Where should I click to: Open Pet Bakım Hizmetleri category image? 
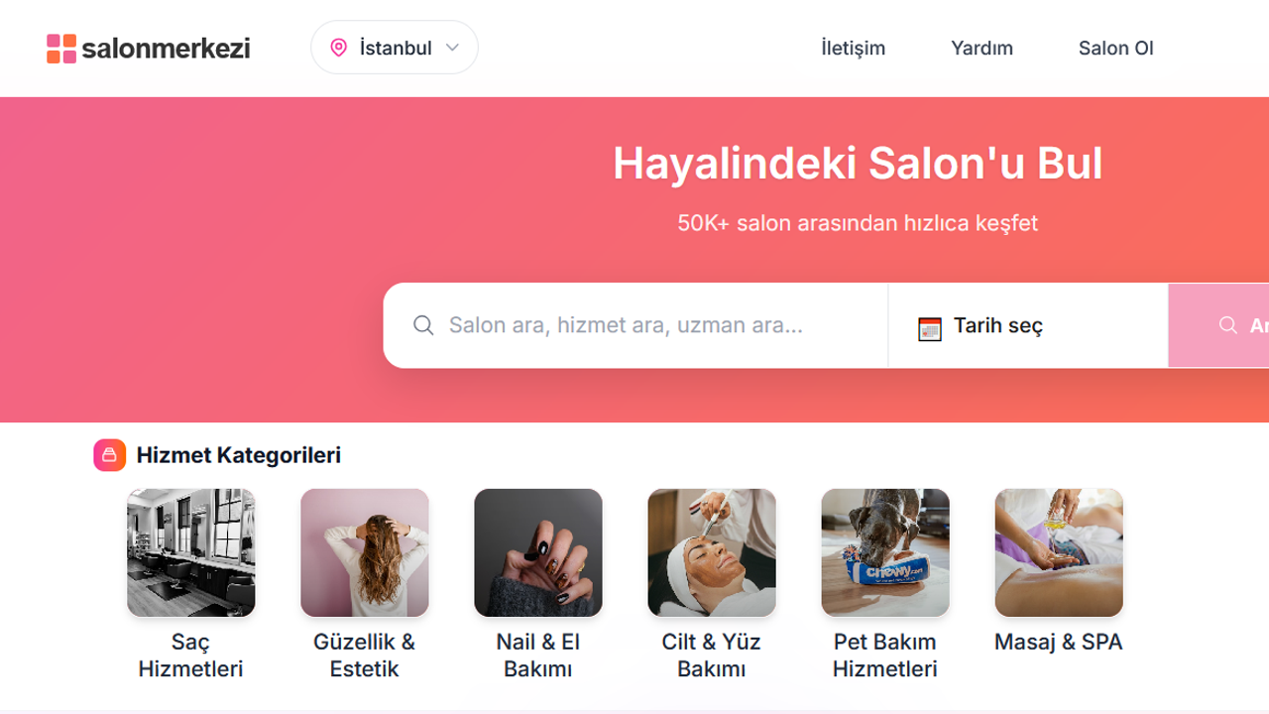(885, 552)
